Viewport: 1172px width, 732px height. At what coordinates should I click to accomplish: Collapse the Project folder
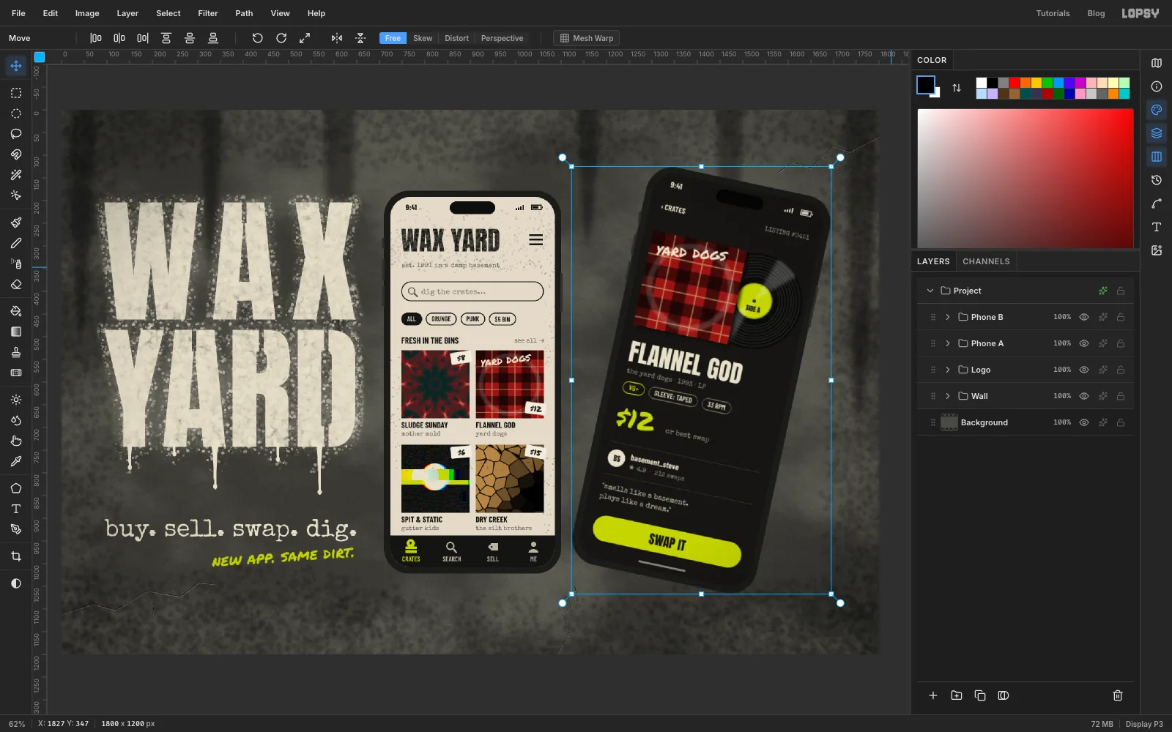pos(930,291)
